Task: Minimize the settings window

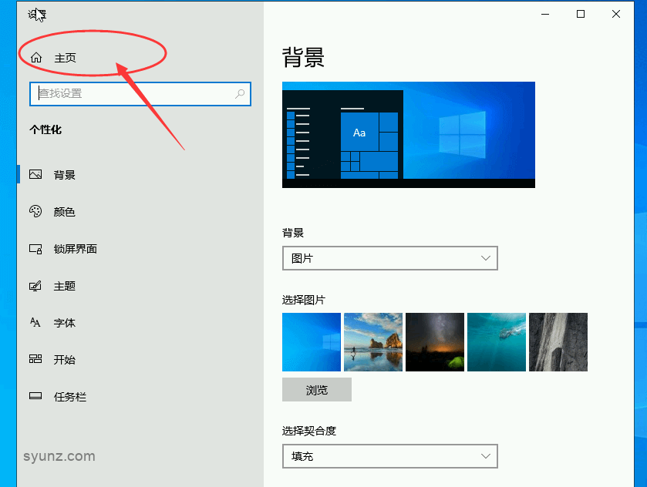Action: [545, 14]
